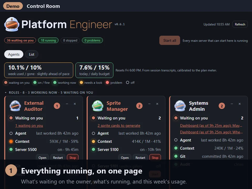
Task: Click Systems Admin's orange badge showing 2
Action: 222,106
